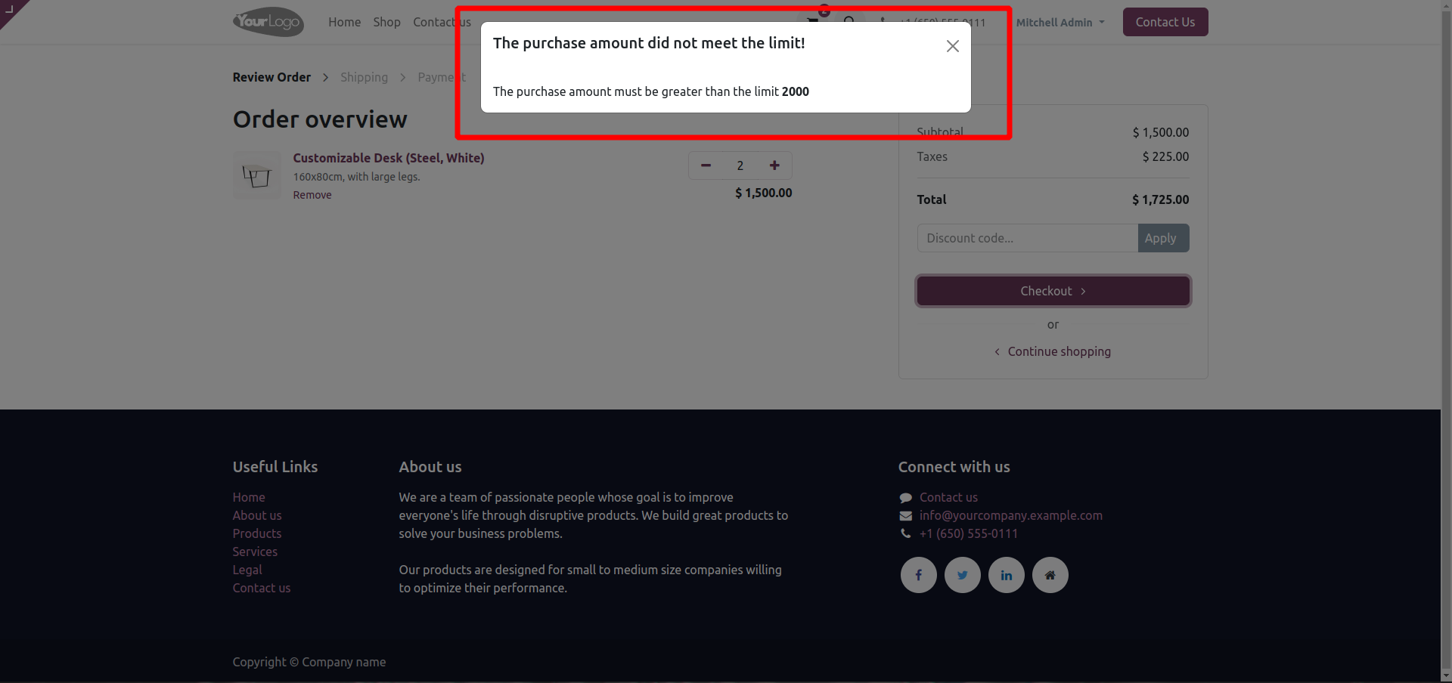
Task: Open the Twitter social link
Action: click(962, 575)
